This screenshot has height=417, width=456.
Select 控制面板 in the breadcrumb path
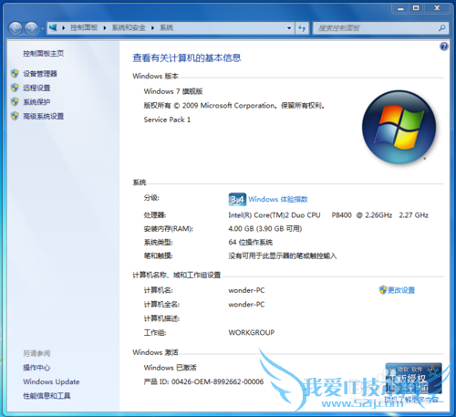pos(84,28)
